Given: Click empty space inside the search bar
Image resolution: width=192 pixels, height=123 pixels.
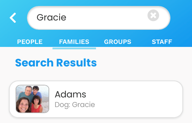Looking at the screenshot, I should 114,18.
